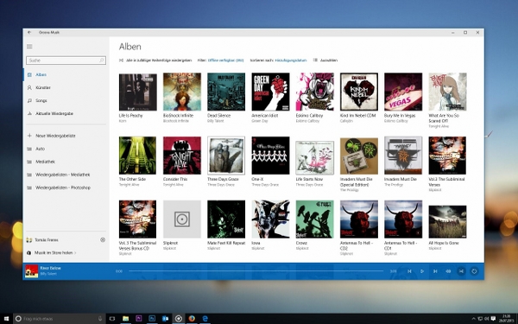
Task: Skip to previous track
Action: click(409, 271)
